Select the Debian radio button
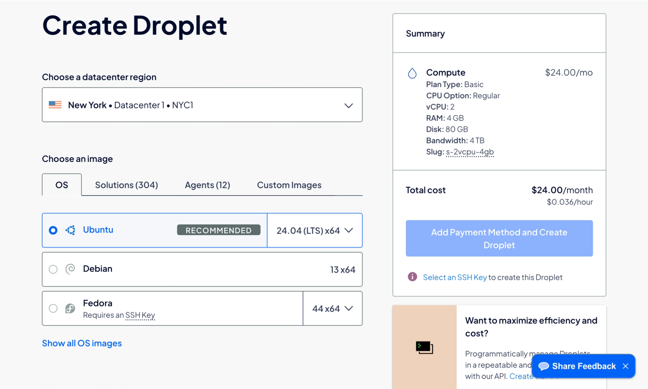648x389 pixels. click(53, 269)
